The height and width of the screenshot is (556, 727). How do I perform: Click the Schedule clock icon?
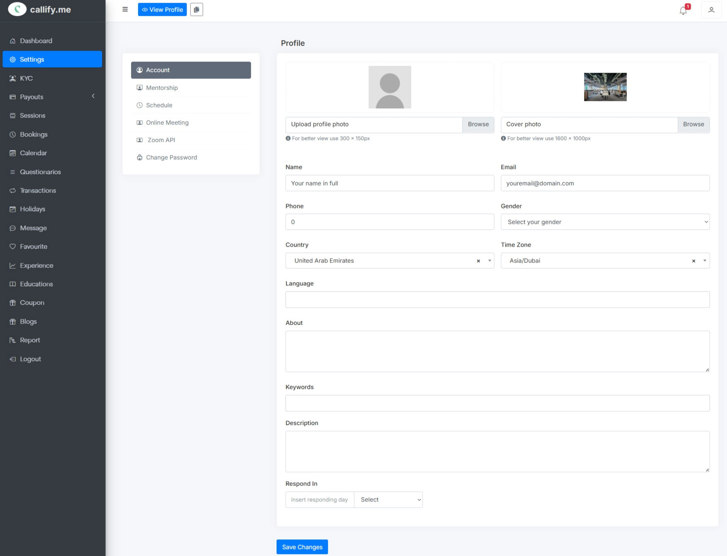(140, 105)
